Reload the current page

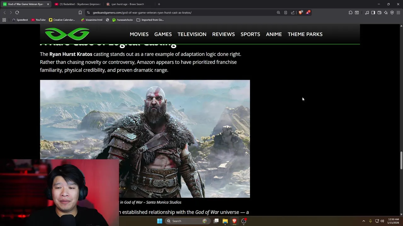pos(17,13)
